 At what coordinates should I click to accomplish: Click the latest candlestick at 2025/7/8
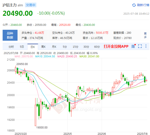(x=146, y=80)
